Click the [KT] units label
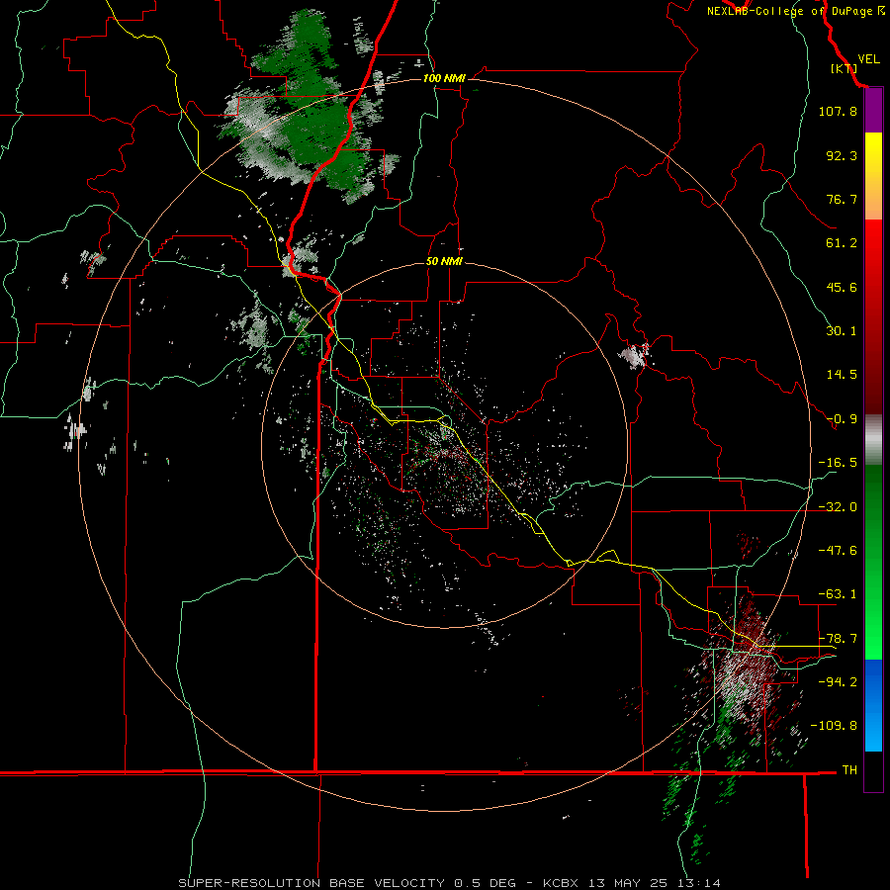The width and height of the screenshot is (890, 890). click(x=845, y=68)
